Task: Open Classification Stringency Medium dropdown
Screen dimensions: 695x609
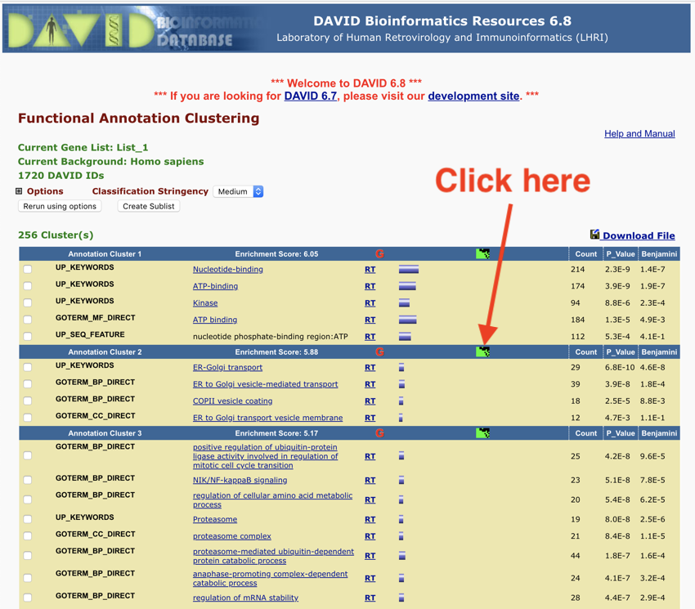Action: [x=238, y=191]
